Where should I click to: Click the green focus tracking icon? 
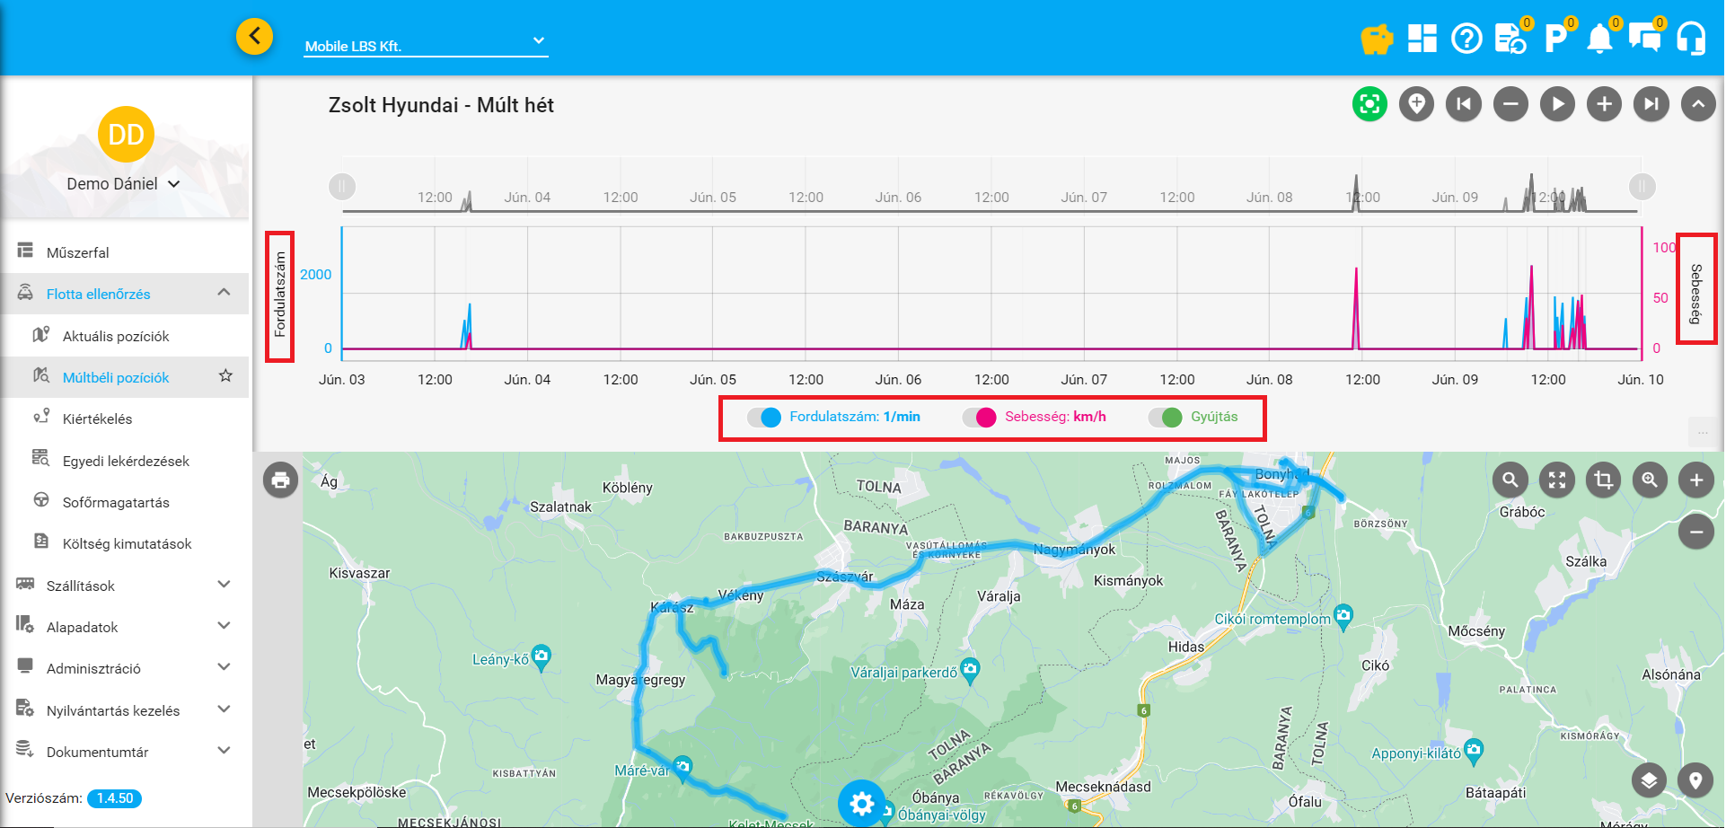1369,104
